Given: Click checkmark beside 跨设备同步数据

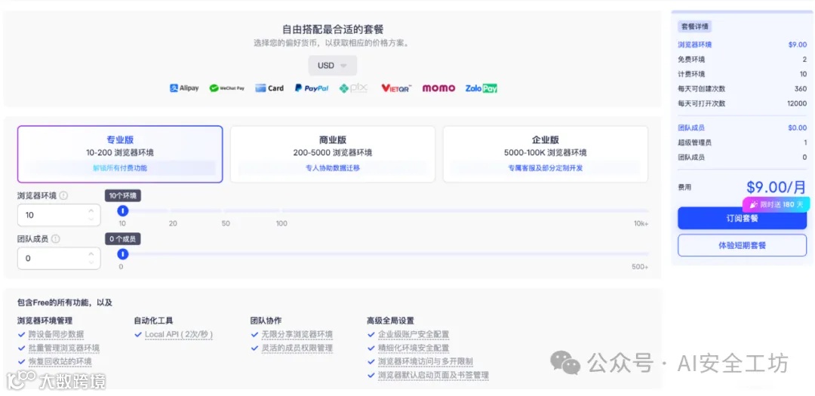Looking at the screenshot, I should (21, 334).
